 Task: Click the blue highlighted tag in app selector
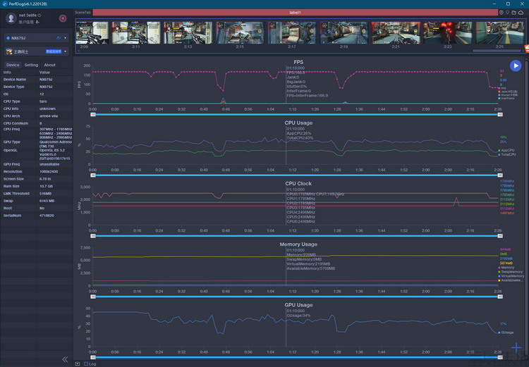(54, 51)
